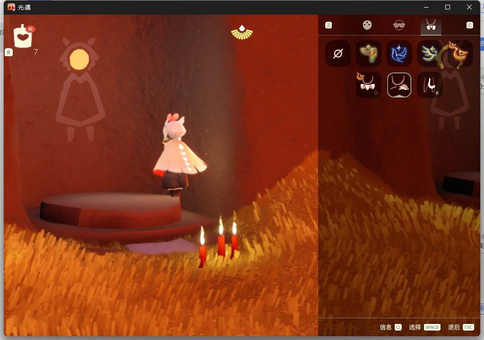Viewport: 484px width, 340px height.
Task: Select the empty 'none' necklace slot
Action: 337,54
